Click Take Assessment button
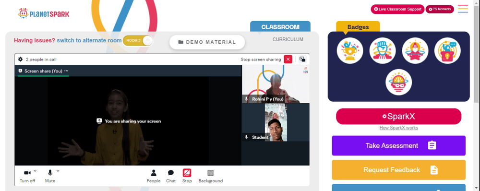This screenshot has width=480, height=191. tap(398, 146)
